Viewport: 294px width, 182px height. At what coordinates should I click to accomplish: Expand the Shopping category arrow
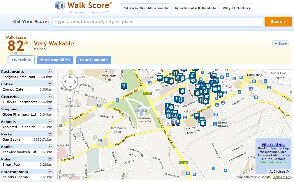coord(50,109)
